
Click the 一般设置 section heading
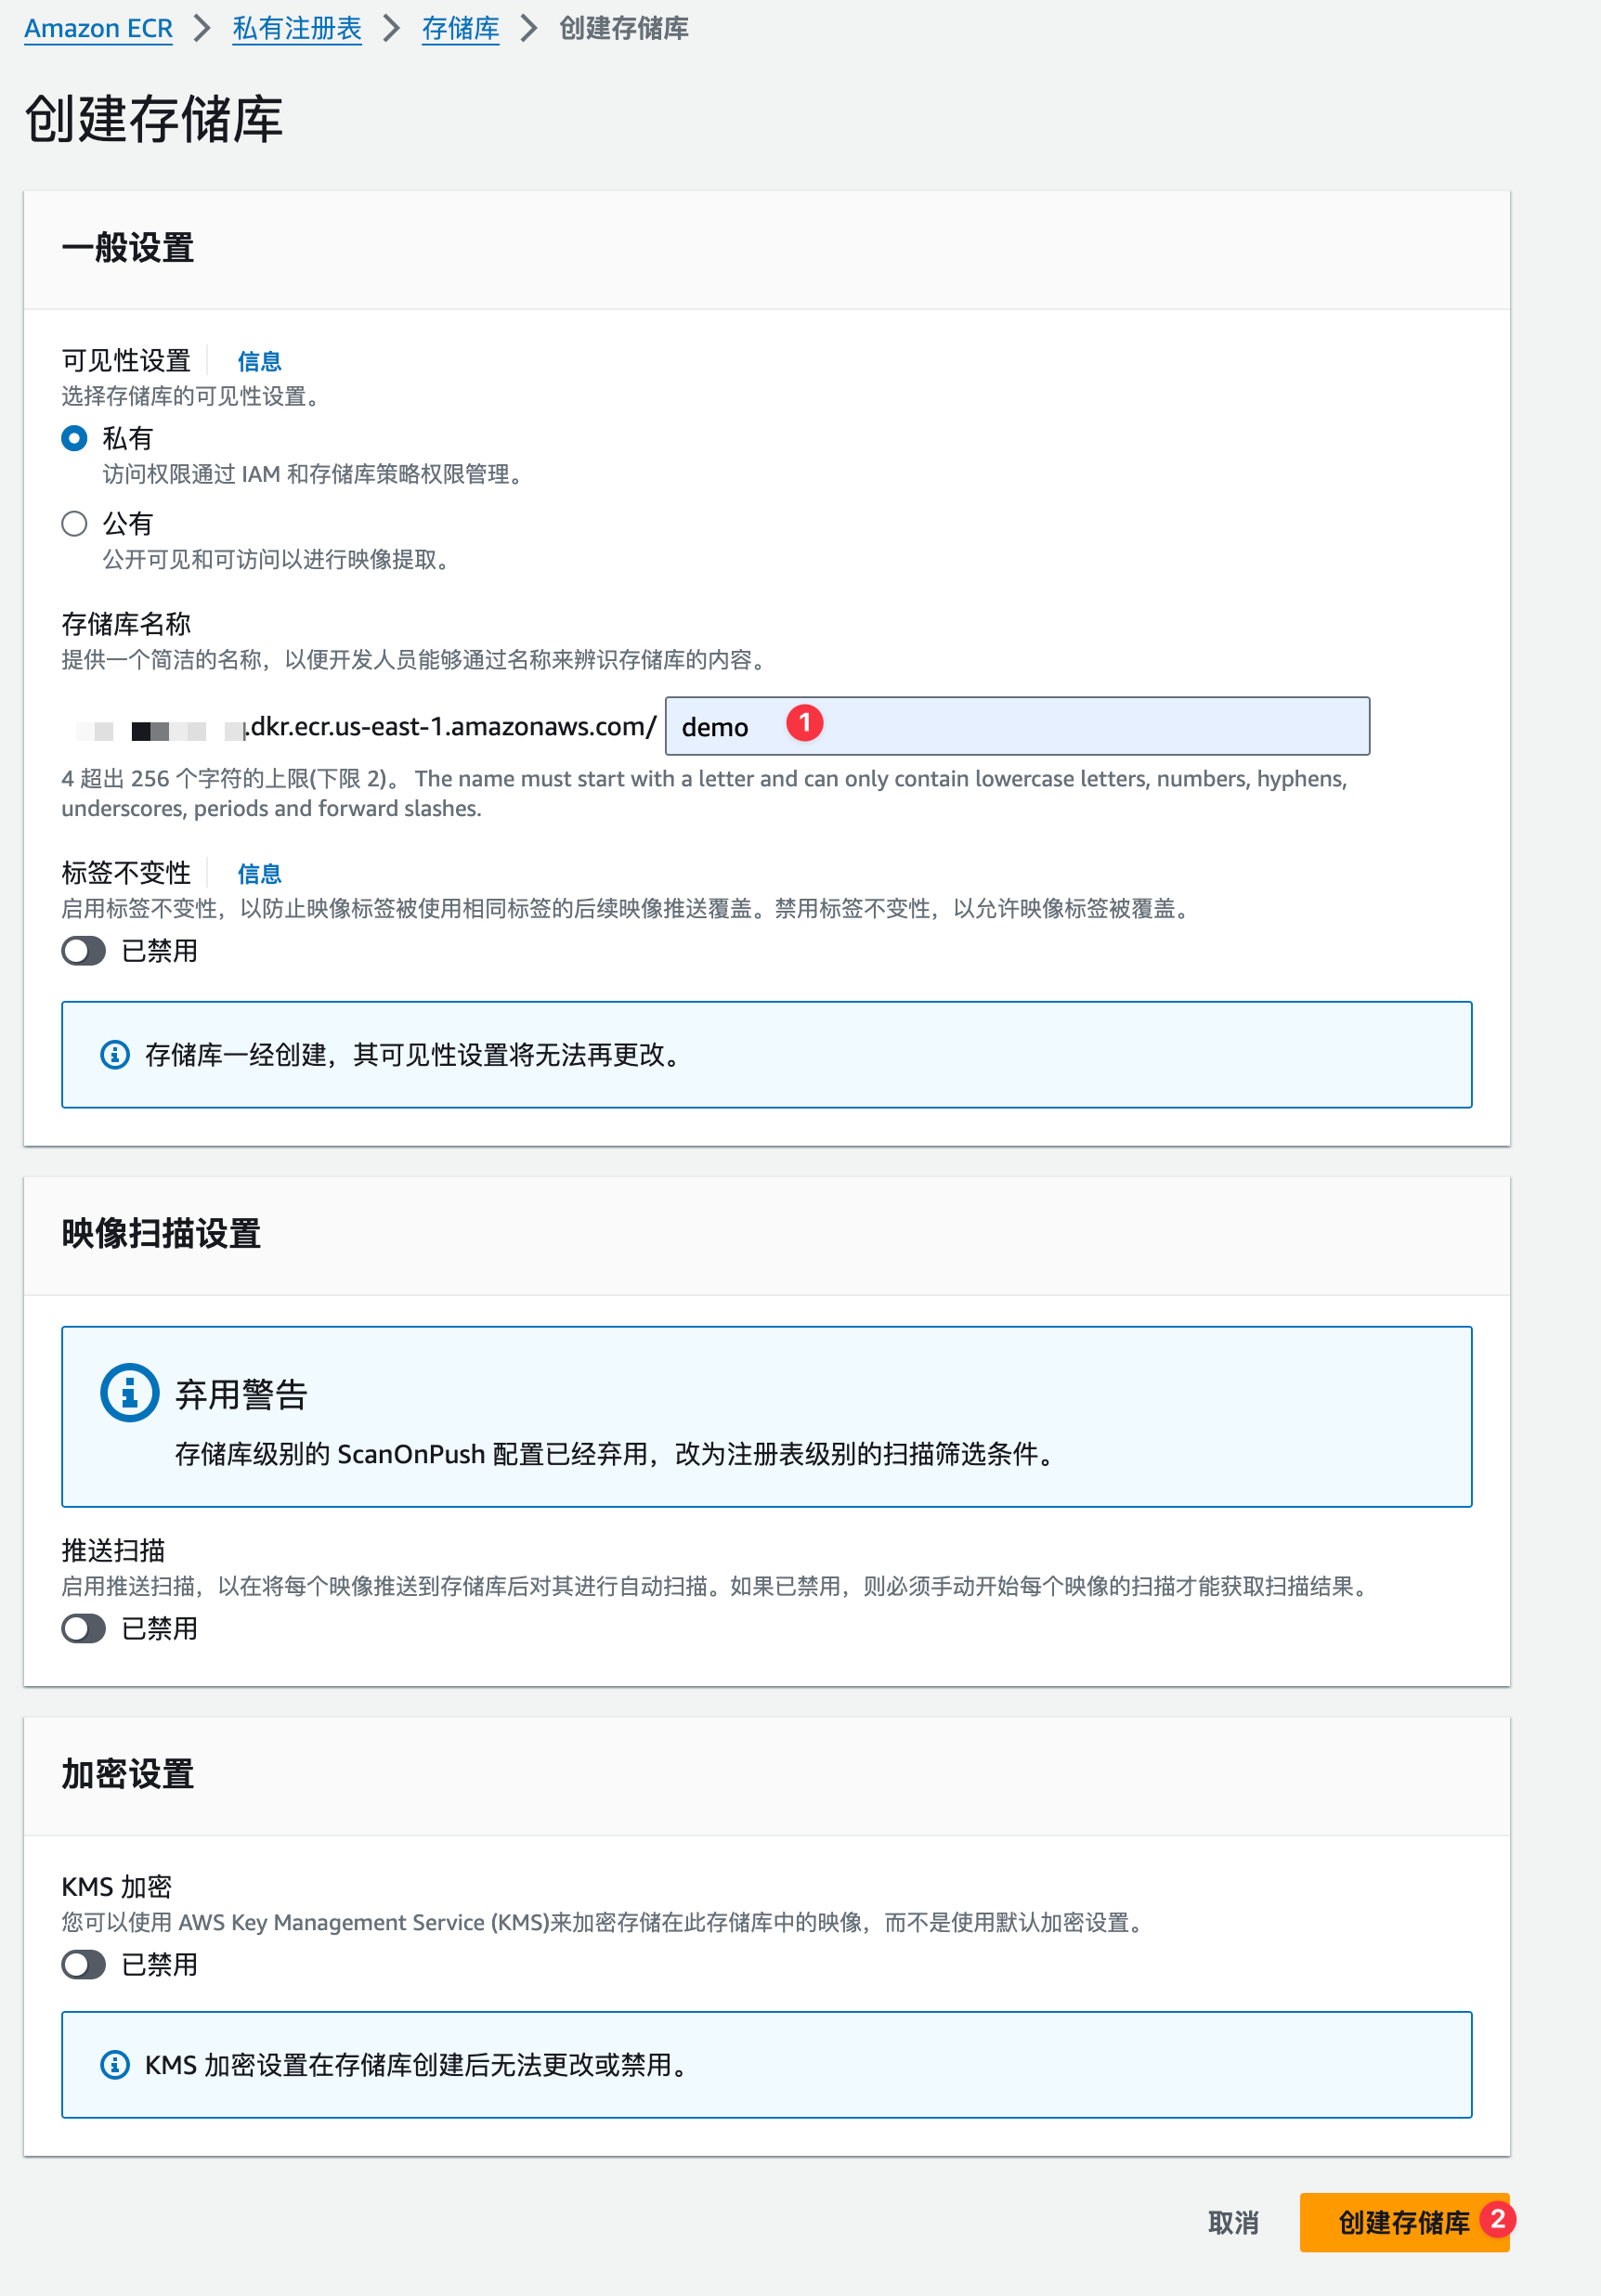128,248
